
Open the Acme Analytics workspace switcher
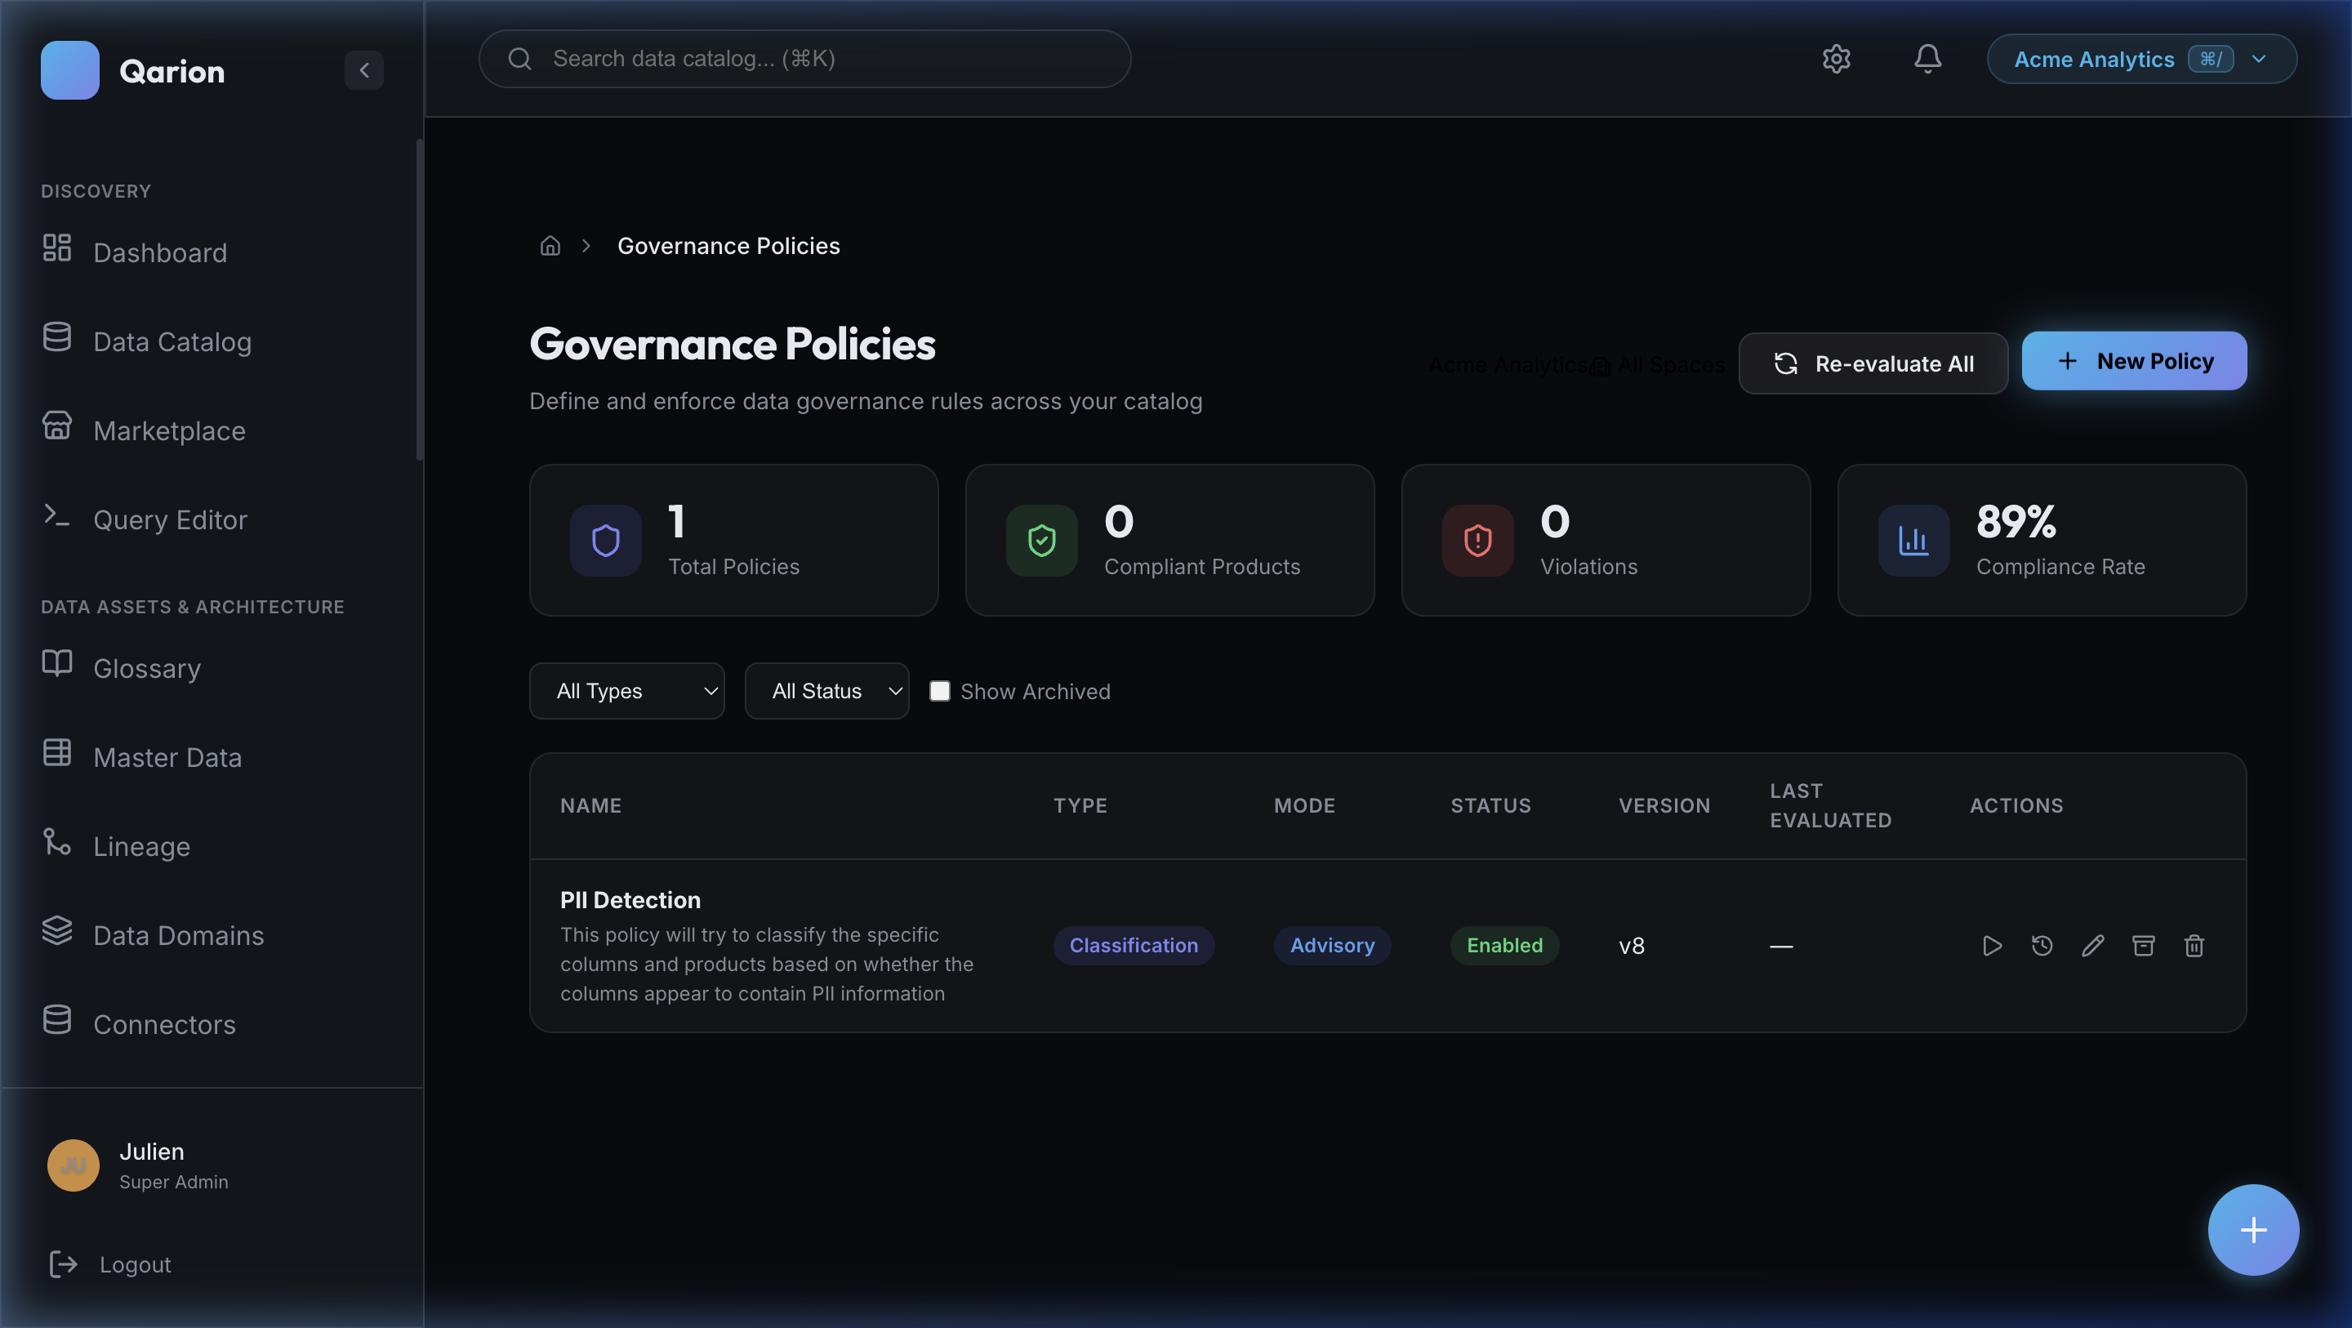click(2140, 59)
